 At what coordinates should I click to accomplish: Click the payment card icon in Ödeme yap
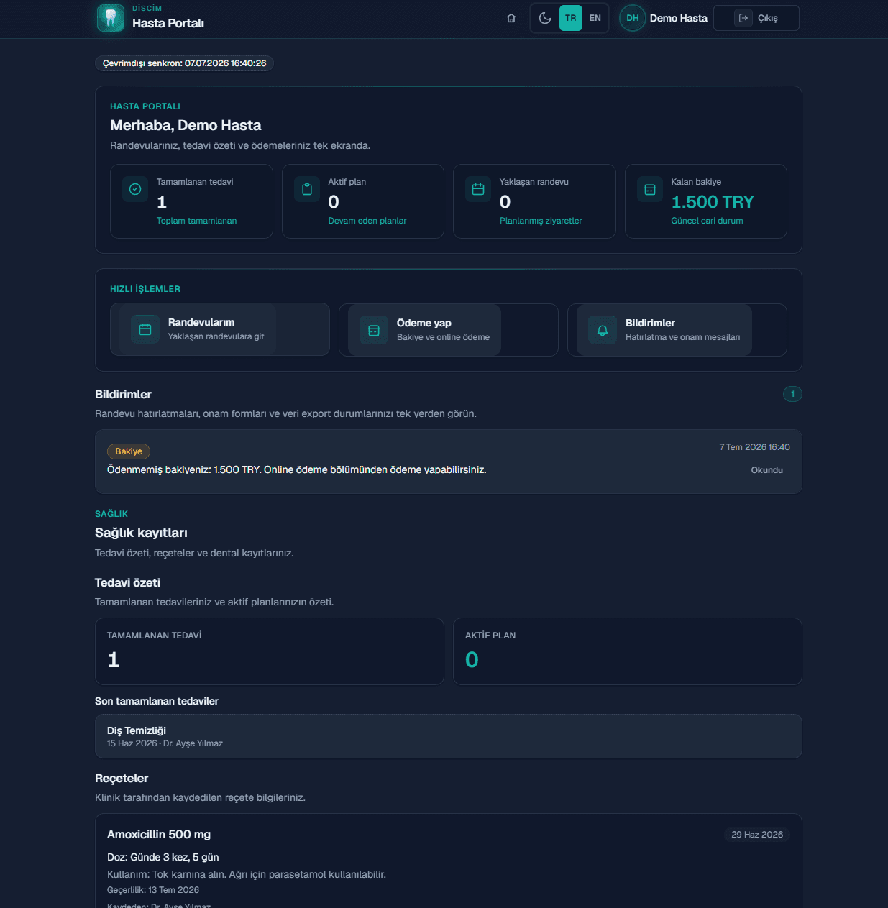[374, 330]
